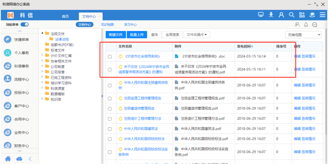Open the grid apps icon in header
Image resolution: width=328 pixels, height=164 pixels.
pyautogui.click(x=302, y=15)
